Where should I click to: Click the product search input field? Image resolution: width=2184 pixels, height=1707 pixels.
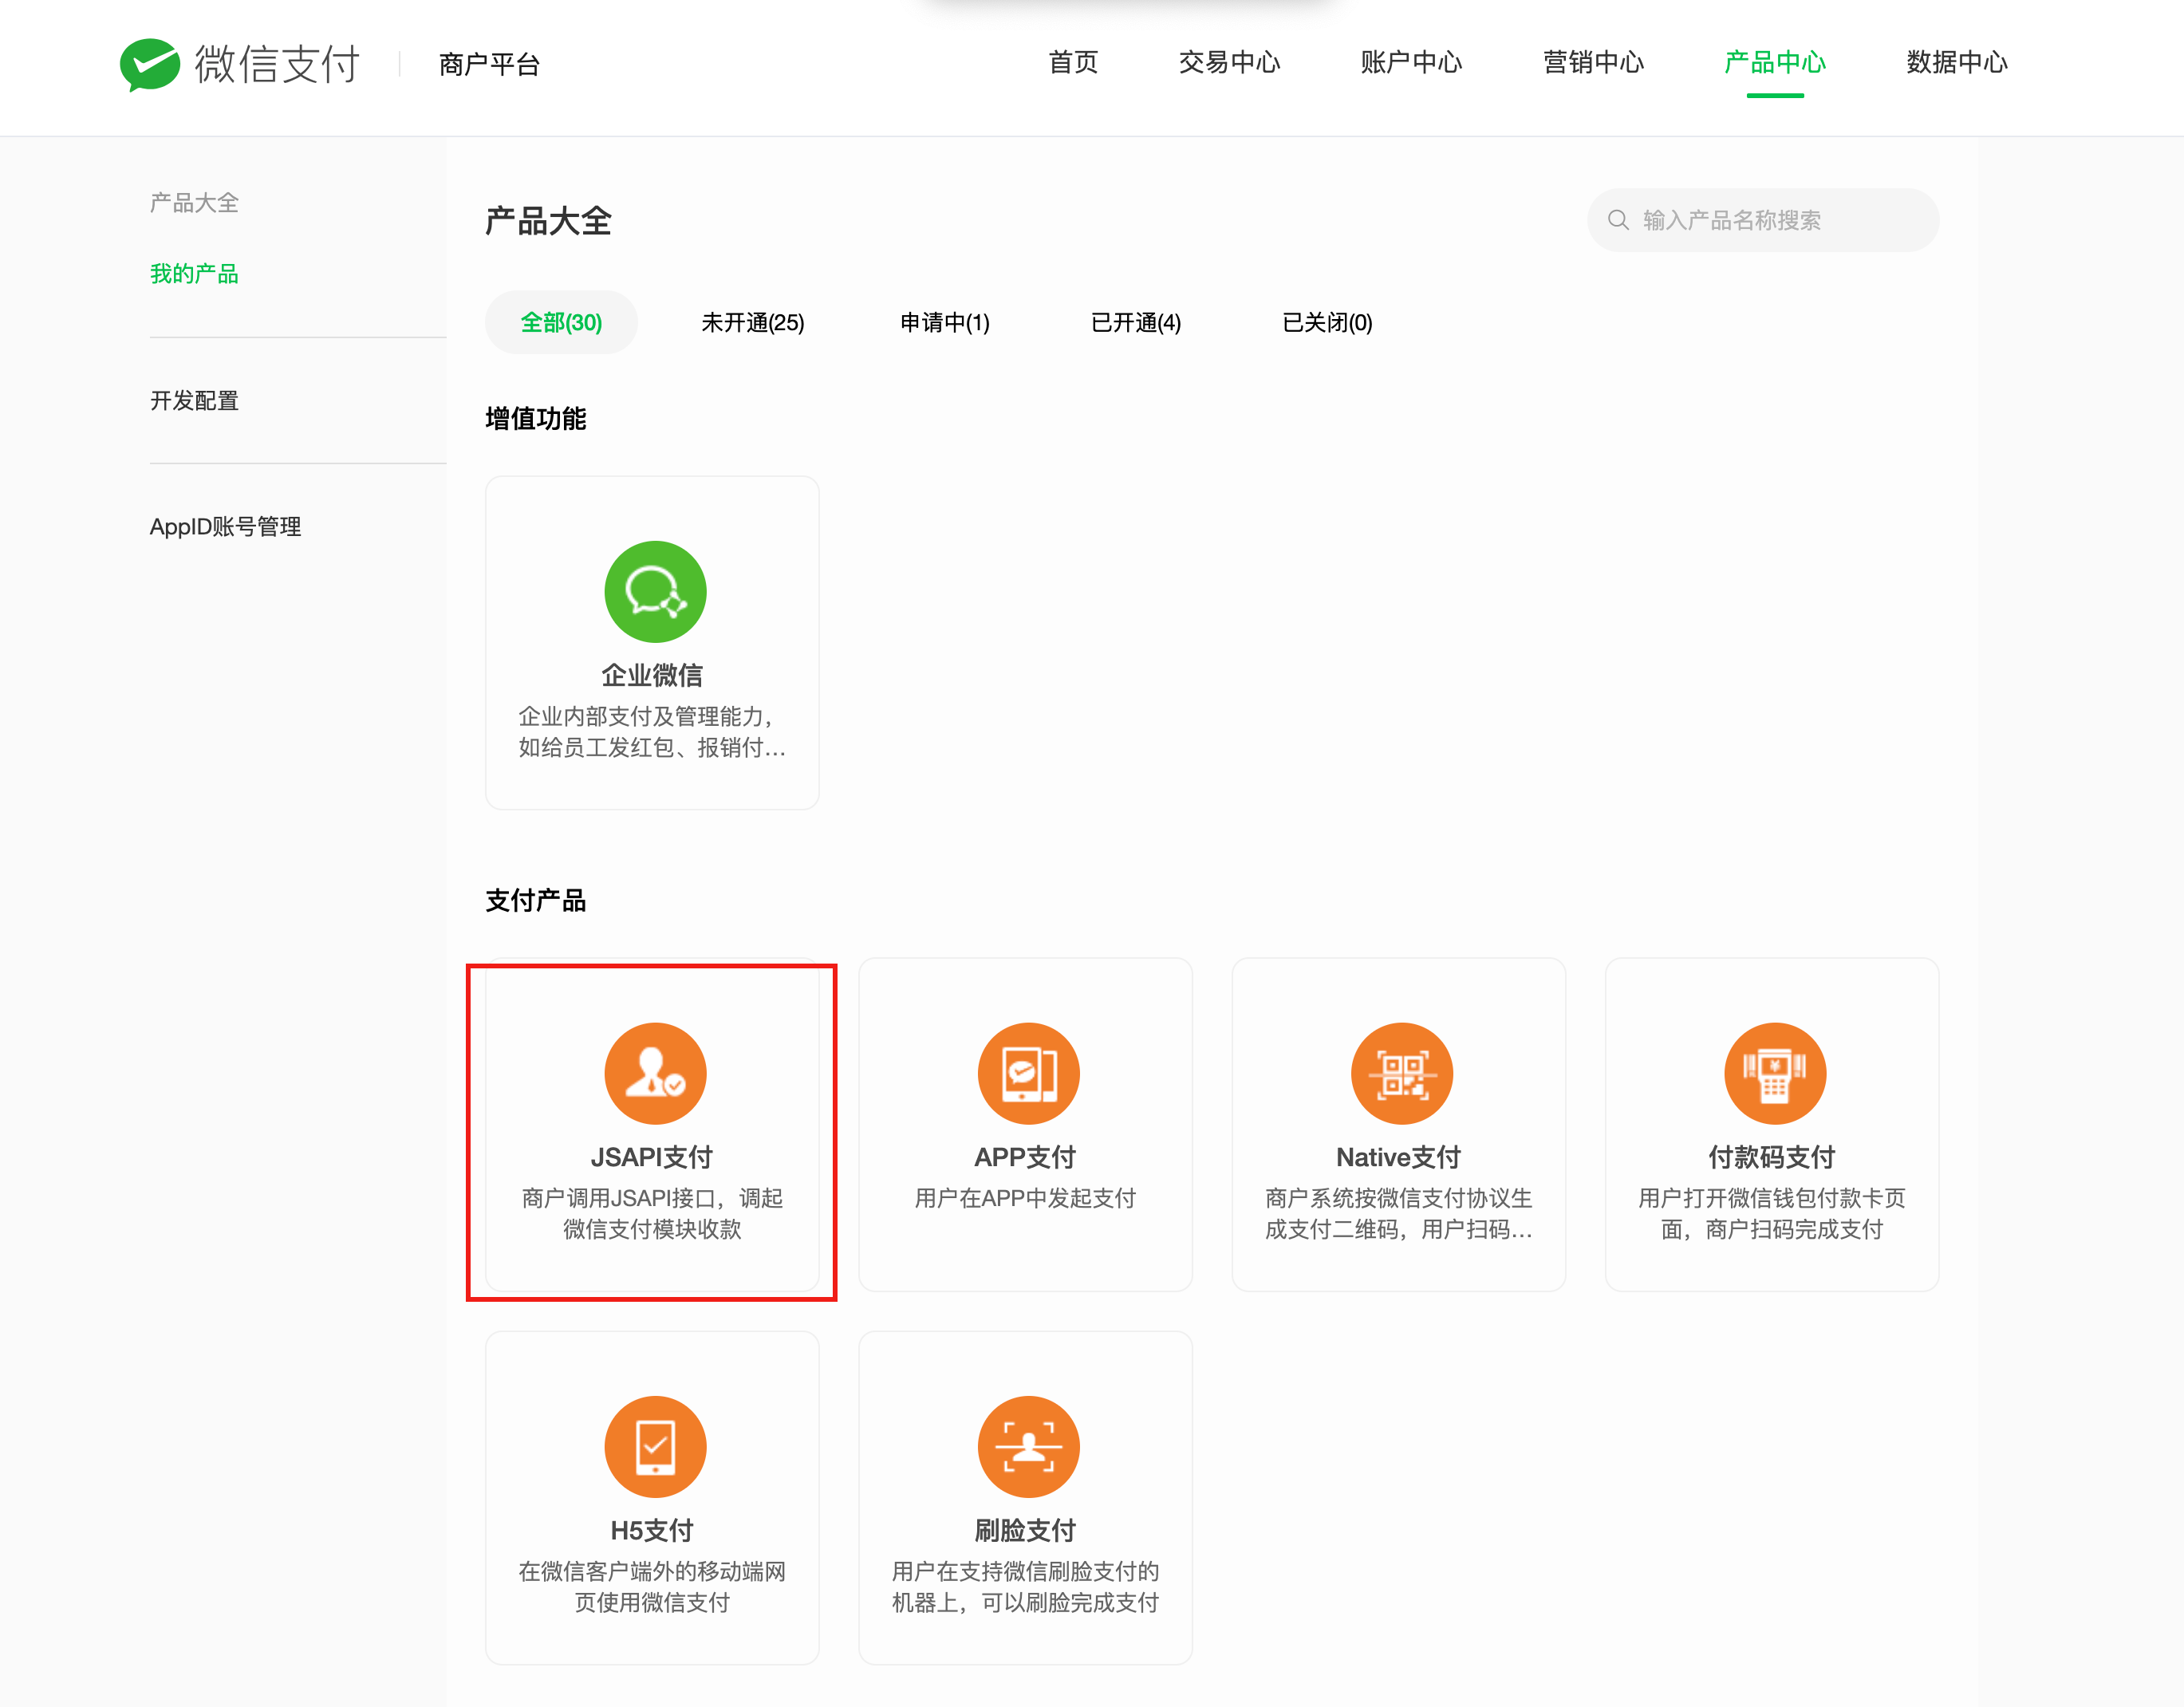pos(1780,220)
